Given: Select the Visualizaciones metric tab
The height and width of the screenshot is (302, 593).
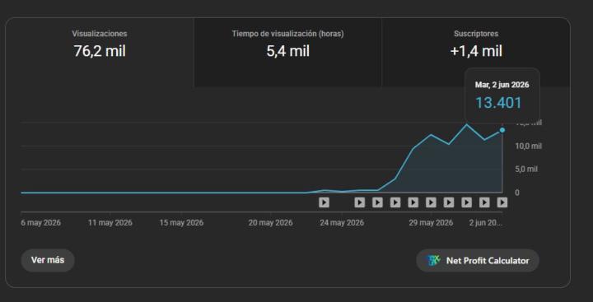Looking at the screenshot, I should pos(100,53).
